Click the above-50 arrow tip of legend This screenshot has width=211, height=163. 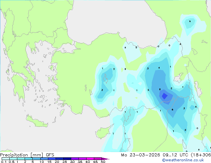coord(105,159)
